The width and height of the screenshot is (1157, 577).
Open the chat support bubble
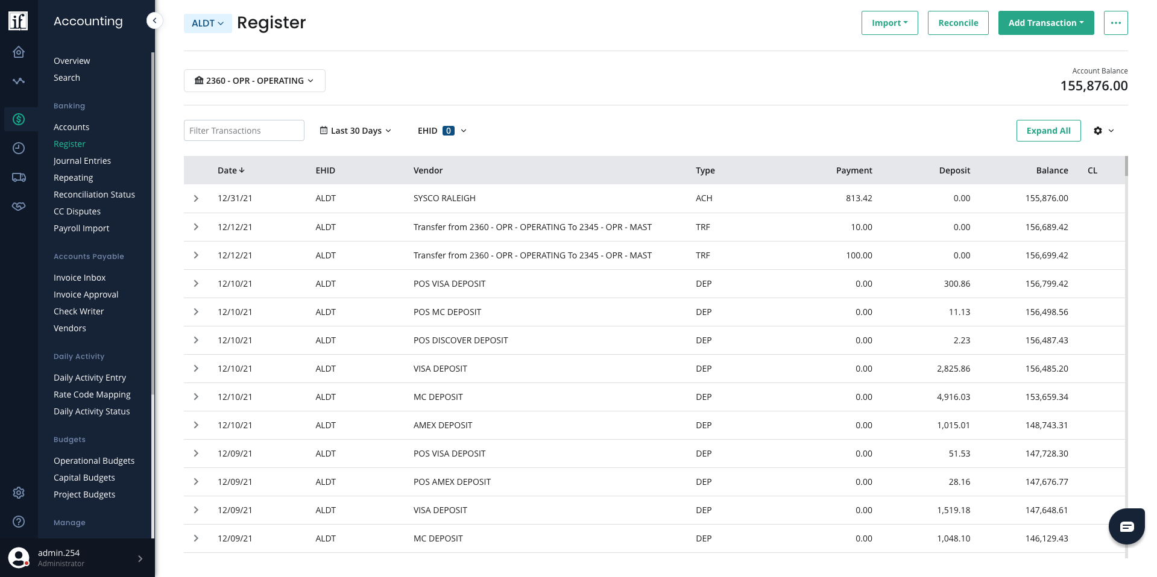click(1126, 526)
